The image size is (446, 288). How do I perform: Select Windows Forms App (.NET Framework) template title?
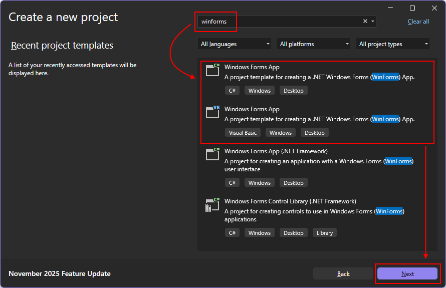tap(276, 151)
